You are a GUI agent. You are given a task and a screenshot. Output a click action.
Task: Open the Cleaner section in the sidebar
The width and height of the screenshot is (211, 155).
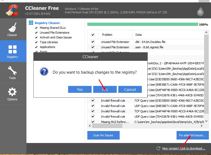(12, 29)
